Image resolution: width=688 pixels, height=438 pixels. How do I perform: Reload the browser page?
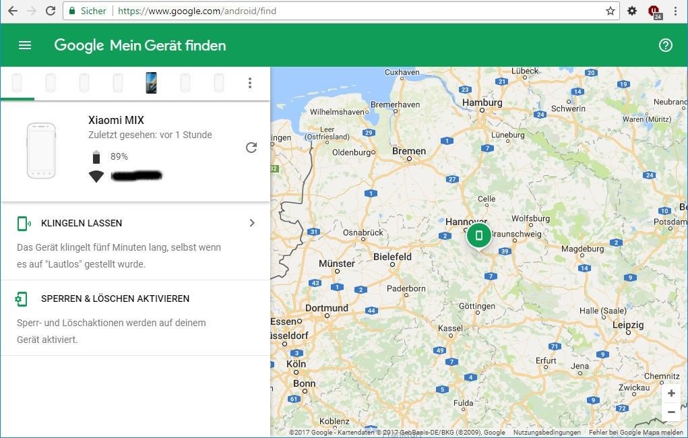tap(51, 11)
